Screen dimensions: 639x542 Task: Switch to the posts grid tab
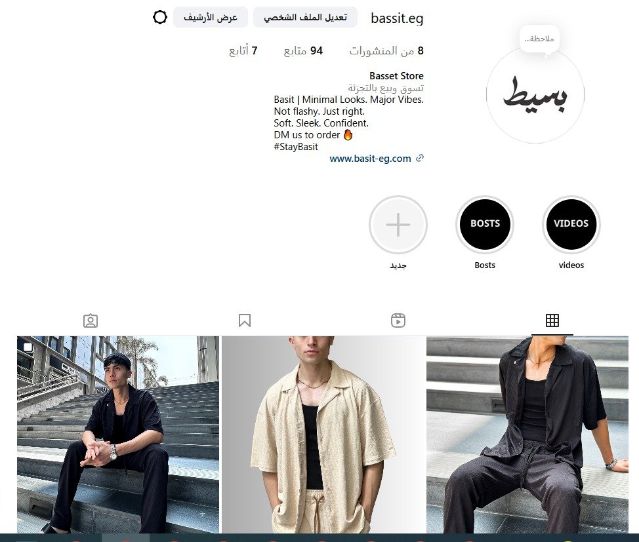[552, 320]
